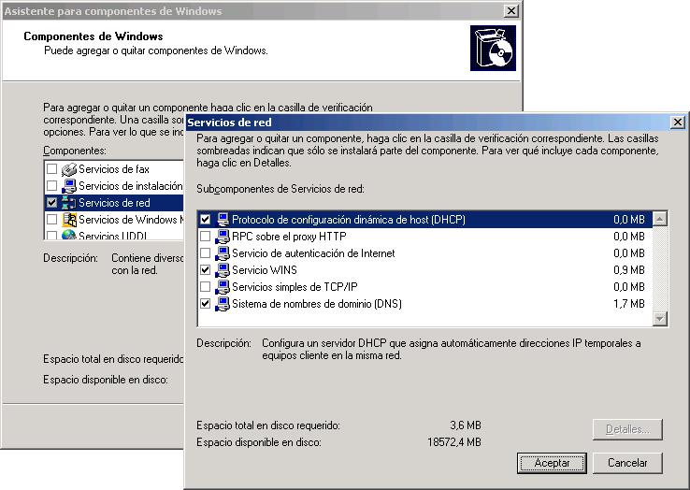Select Servicios de red in Componentes list
The image size is (690, 490).
[x=114, y=203]
